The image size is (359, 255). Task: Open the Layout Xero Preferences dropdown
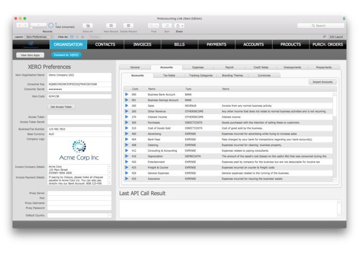coord(39,37)
